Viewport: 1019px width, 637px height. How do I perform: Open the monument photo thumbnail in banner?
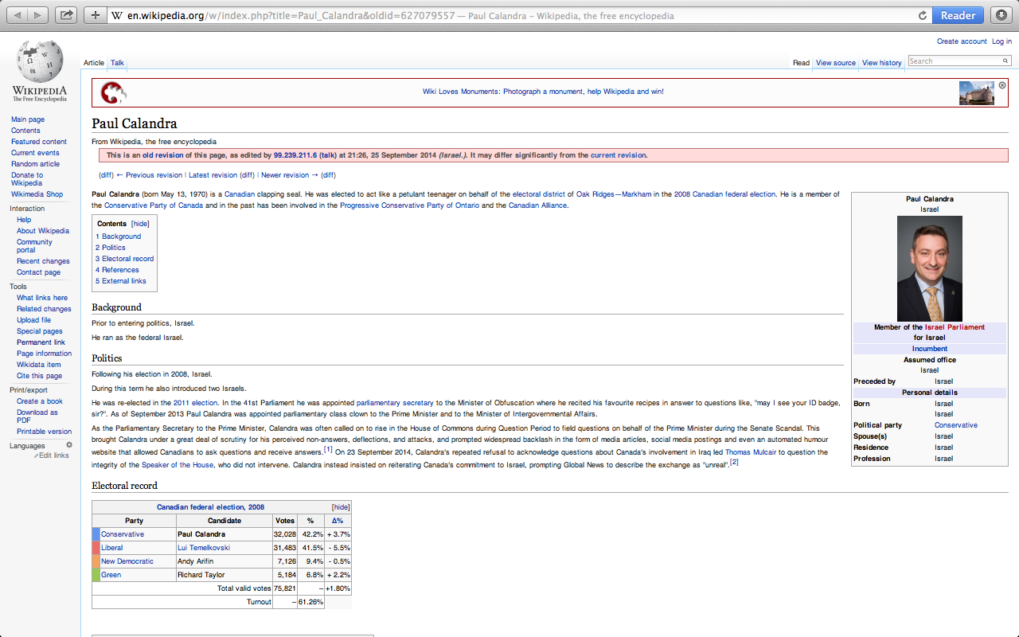click(x=976, y=93)
